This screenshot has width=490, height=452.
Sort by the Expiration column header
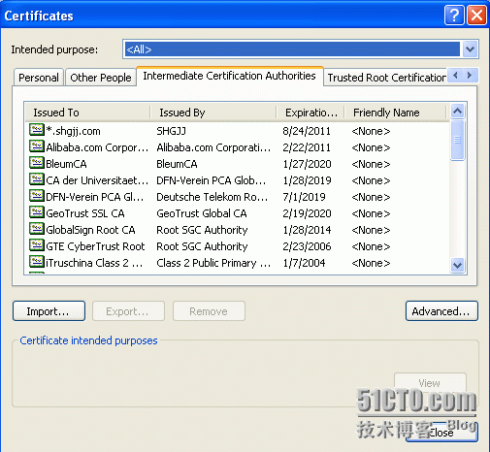click(x=310, y=113)
